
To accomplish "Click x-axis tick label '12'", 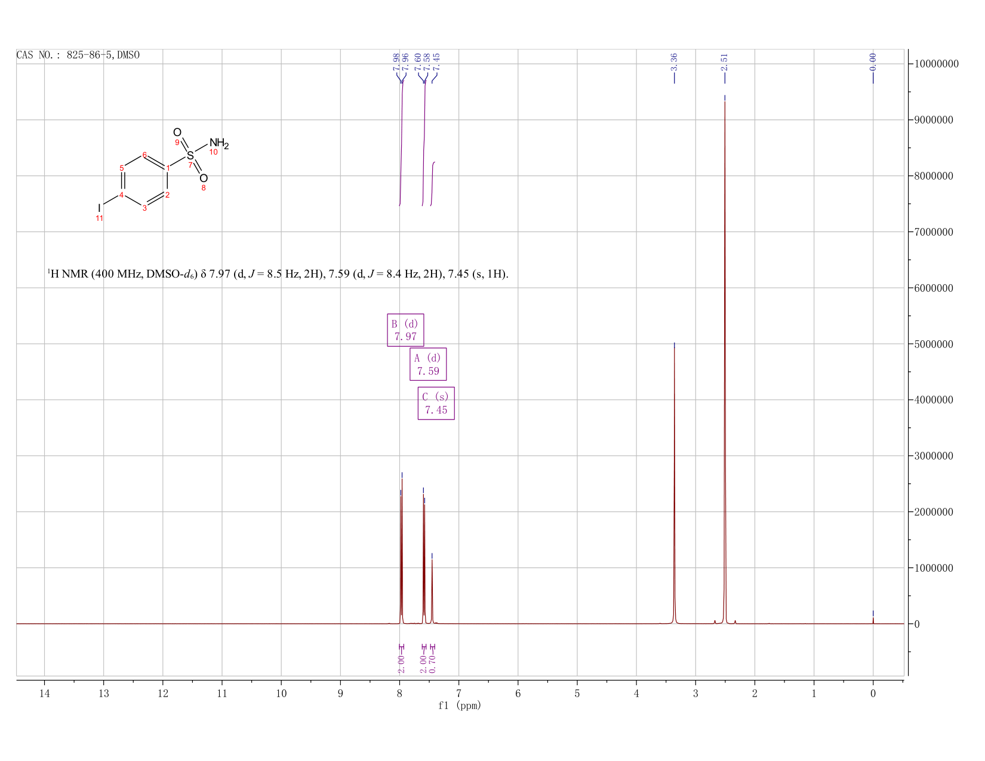I will tap(162, 693).
